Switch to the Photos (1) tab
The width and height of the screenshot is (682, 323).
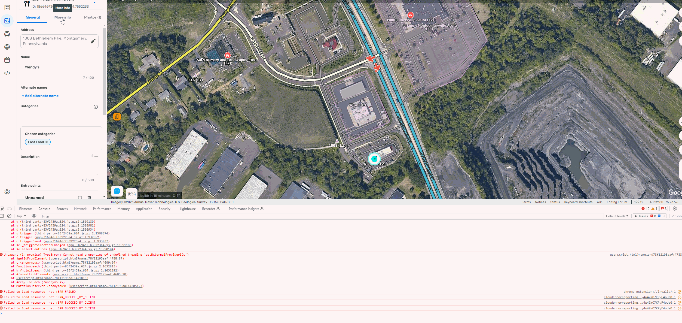(93, 17)
